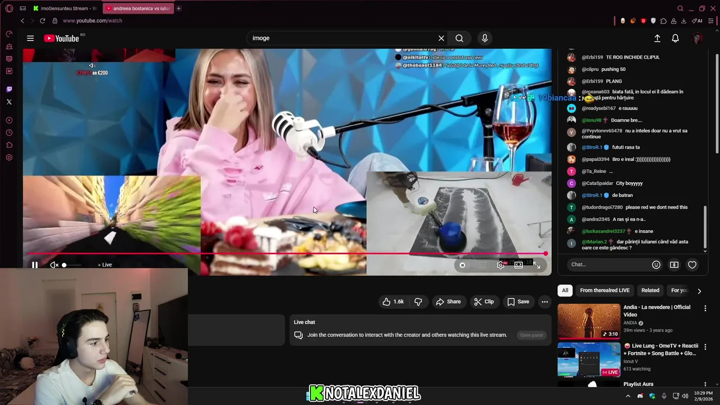Run search with the magnifier button
720x405 pixels.
pos(460,38)
